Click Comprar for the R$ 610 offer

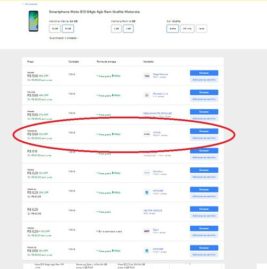click(x=204, y=151)
